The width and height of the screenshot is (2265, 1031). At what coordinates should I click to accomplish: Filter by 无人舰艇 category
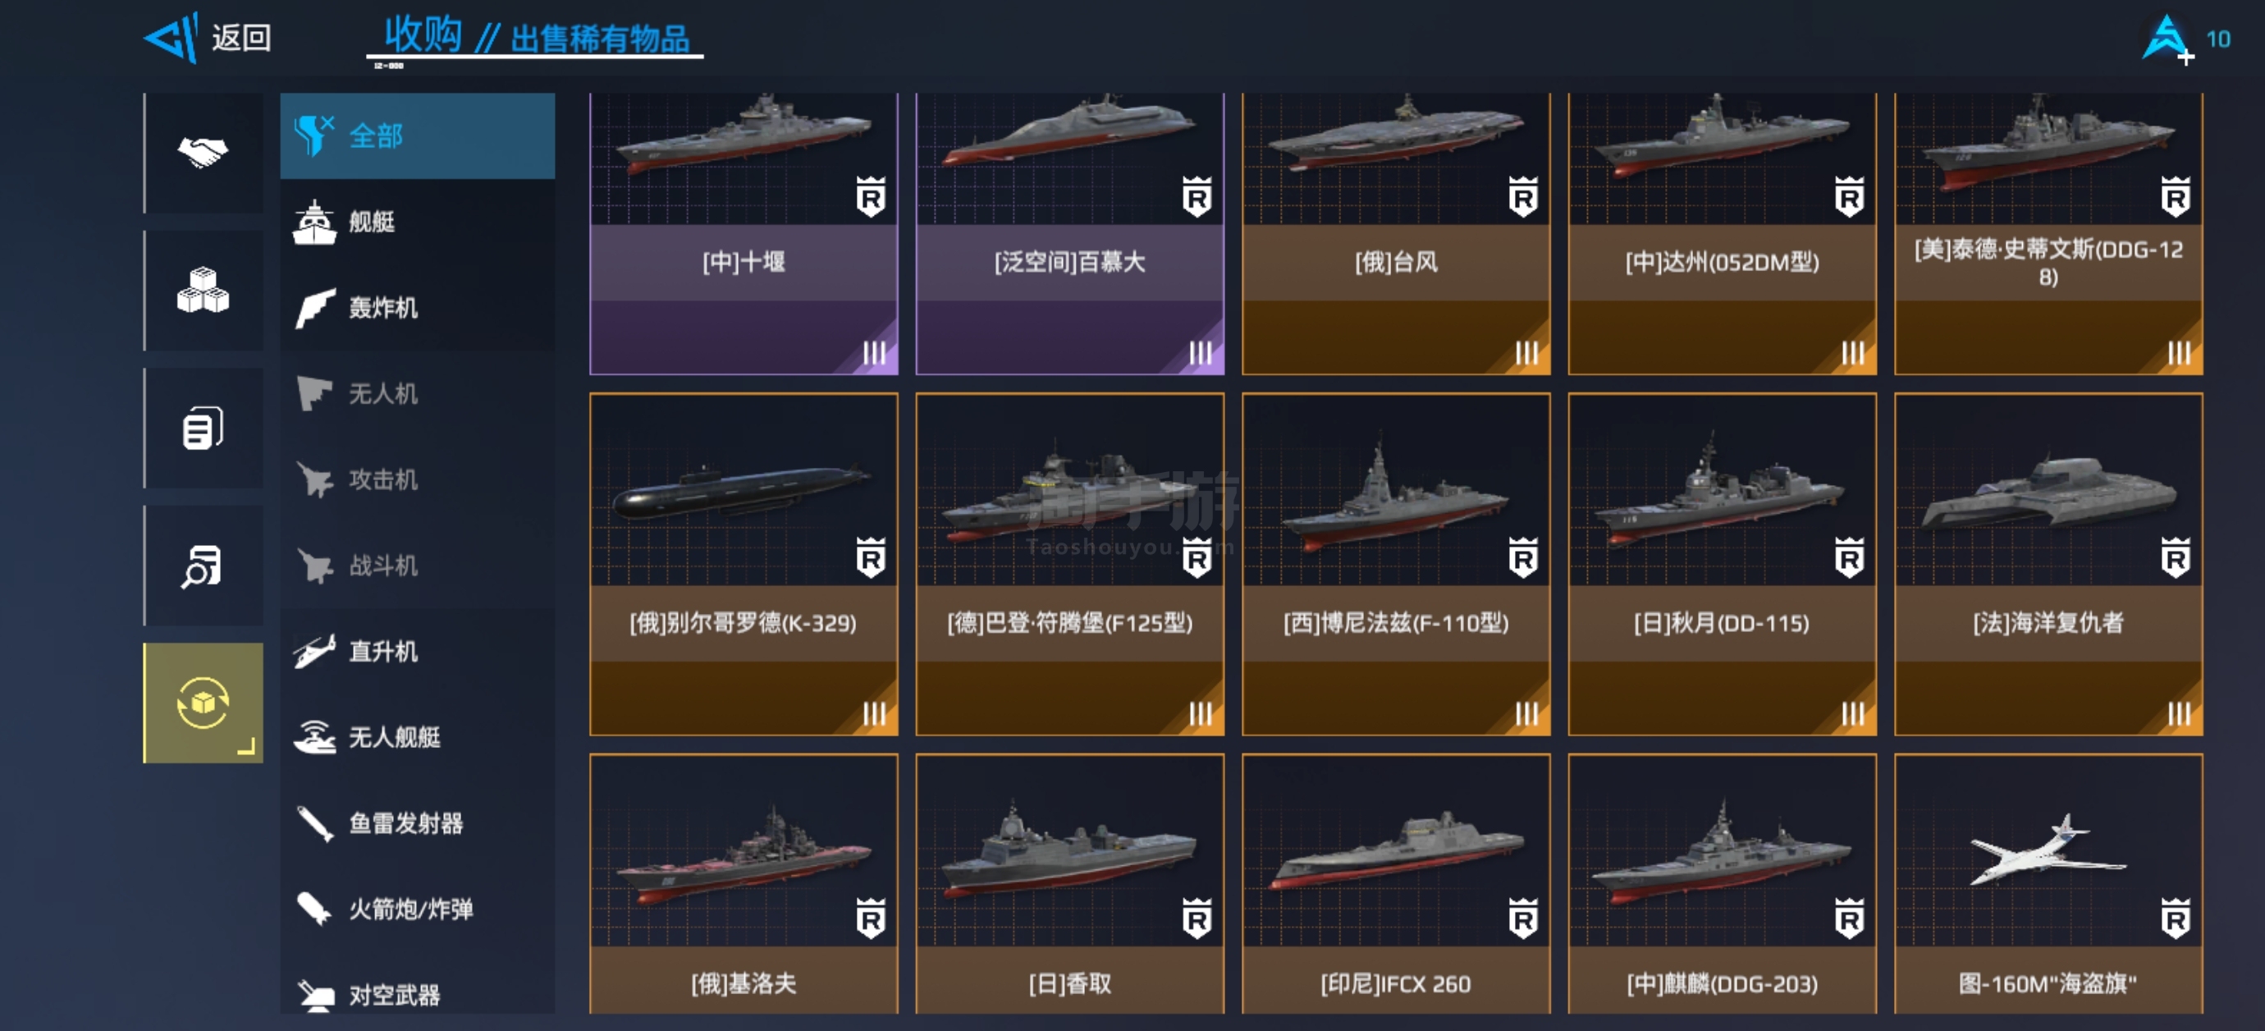pos(418,737)
